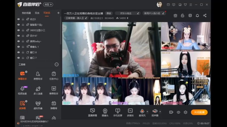Toggle preview eye icon beside settings
Image resolution: width=227 pixels, height=127 pixels.
(x=178, y=112)
